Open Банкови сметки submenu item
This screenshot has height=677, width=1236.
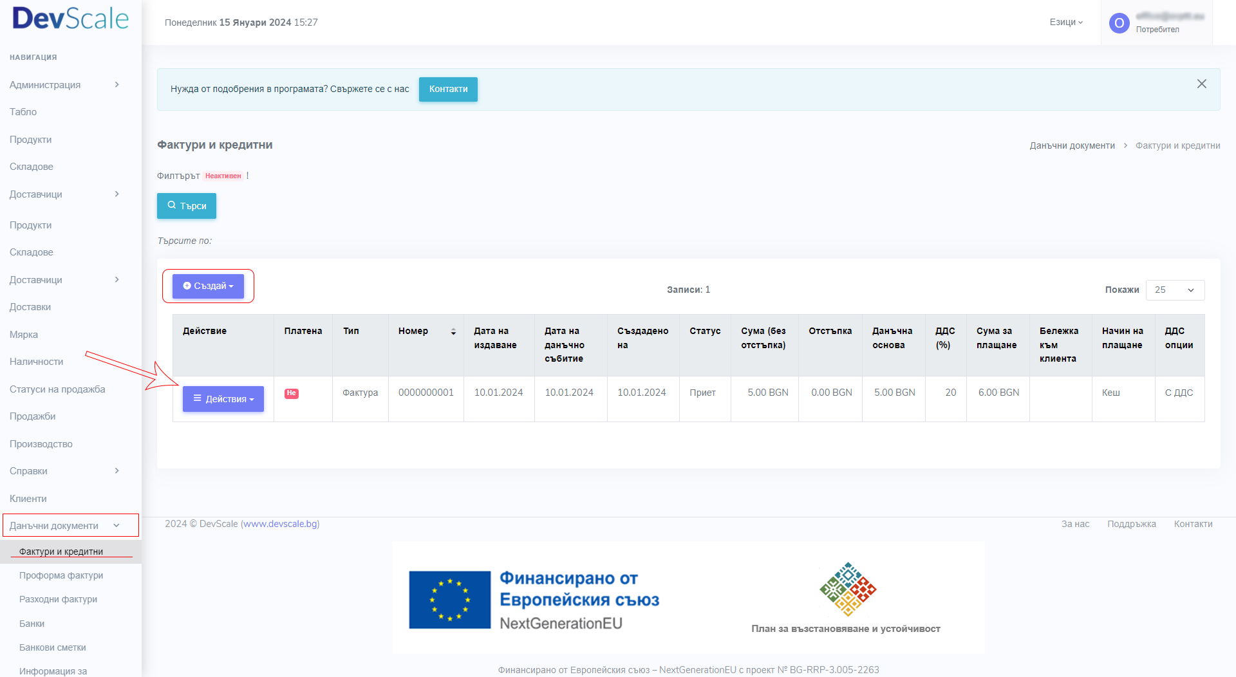click(53, 647)
